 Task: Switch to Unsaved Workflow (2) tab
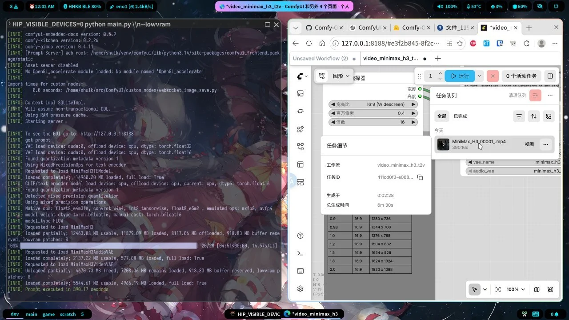tap(324, 58)
